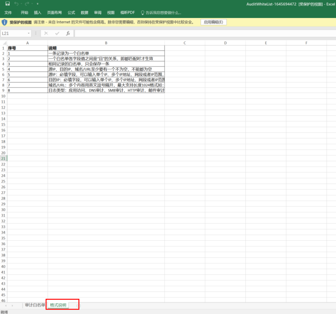Image resolution: width=336 pixels, height=314 pixels.
Task: Open the 文件 (File) menu
Action: pos(8,13)
